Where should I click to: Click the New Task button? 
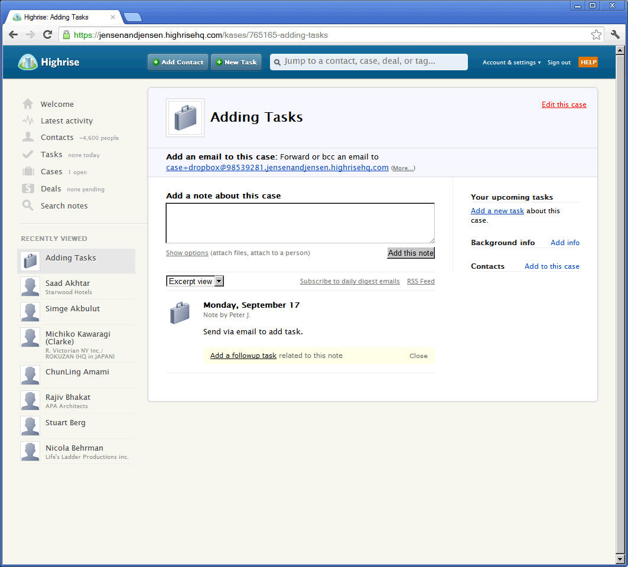[x=236, y=62]
